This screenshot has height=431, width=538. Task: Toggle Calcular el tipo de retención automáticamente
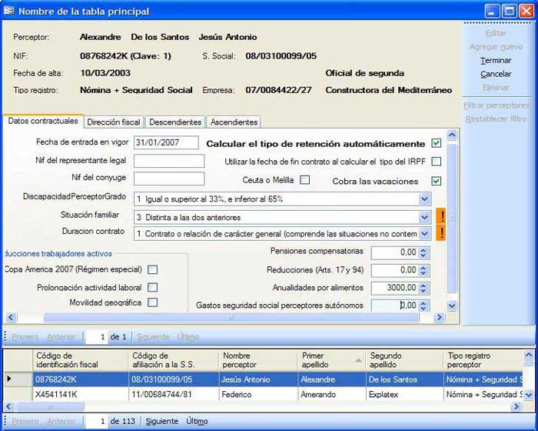point(436,143)
